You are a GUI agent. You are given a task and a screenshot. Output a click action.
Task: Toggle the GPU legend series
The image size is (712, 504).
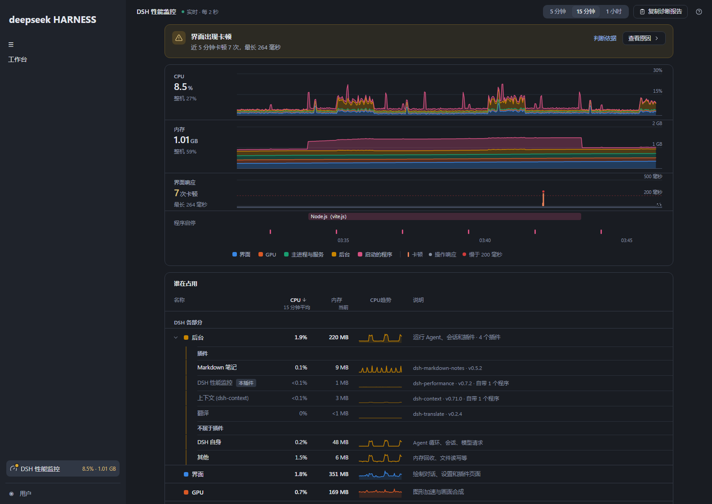coord(267,255)
